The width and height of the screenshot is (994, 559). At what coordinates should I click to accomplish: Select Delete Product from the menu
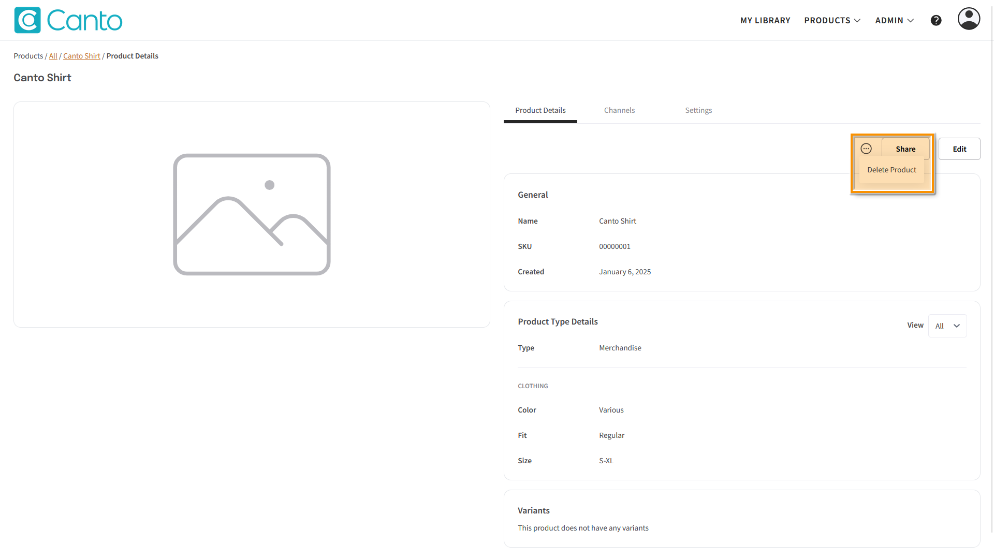point(891,170)
